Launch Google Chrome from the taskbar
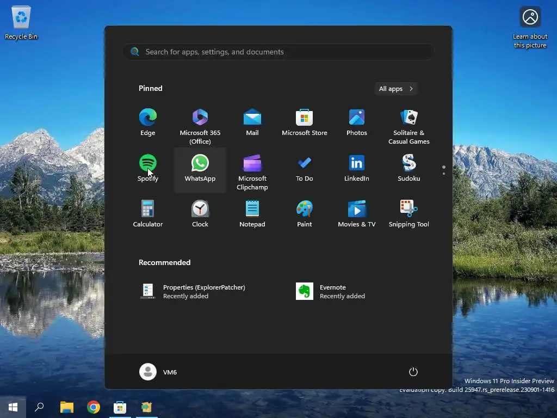The width and height of the screenshot is (557, 418). (x=94, y=407)
